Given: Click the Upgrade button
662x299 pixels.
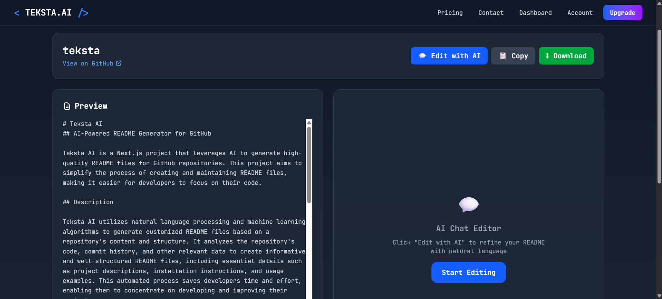Looking at the screenshot, I should tap(622, 13).
